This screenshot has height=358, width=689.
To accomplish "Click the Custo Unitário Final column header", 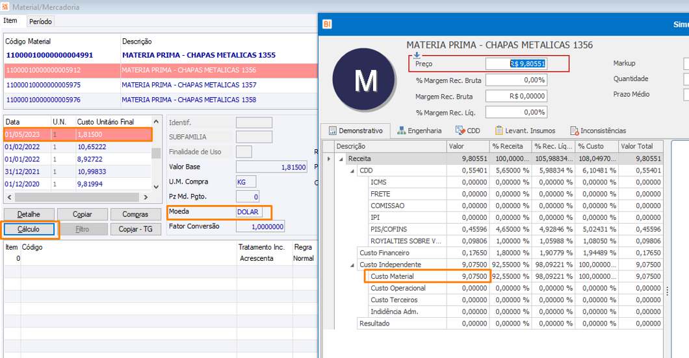I will pyautogui.click(x=113, y=122).
